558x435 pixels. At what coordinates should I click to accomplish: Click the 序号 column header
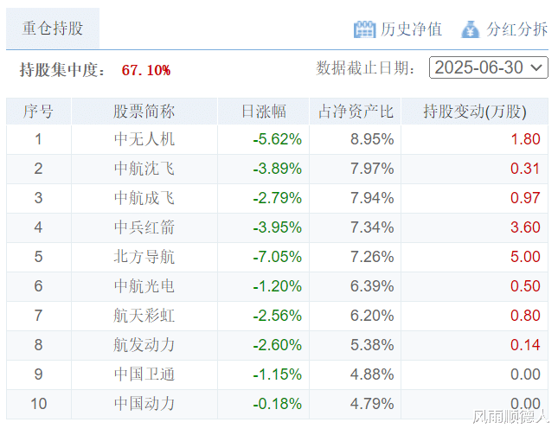point(38,112)
